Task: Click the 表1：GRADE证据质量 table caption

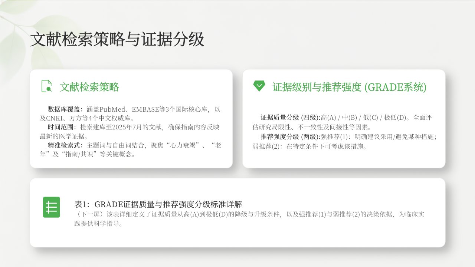Action: (158, 204)
